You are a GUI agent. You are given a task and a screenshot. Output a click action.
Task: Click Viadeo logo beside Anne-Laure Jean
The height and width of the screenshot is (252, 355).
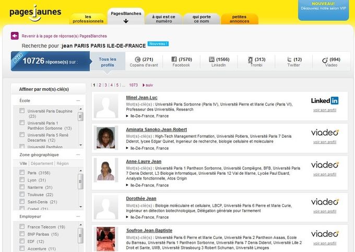click(x=325, y=165)
